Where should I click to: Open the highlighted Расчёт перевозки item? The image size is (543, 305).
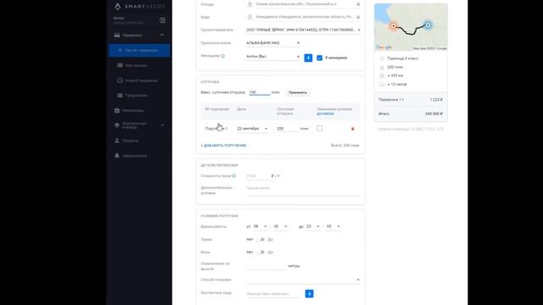[139, 50]
